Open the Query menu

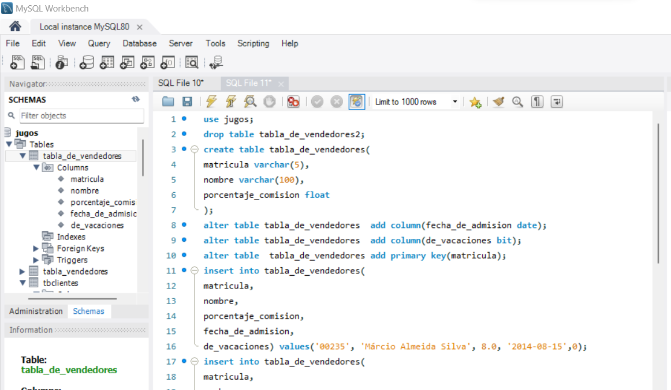click(x=99, y=43)
